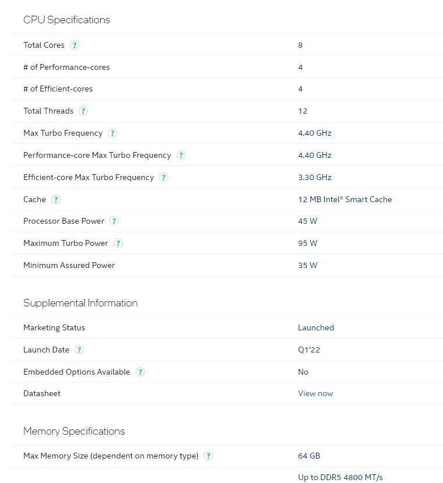The height and width of the screenshot is (483, 443).
Task: Click Max Turbo Frequency question mark icon
Action: pyautogui.click(x=112, y=133)
